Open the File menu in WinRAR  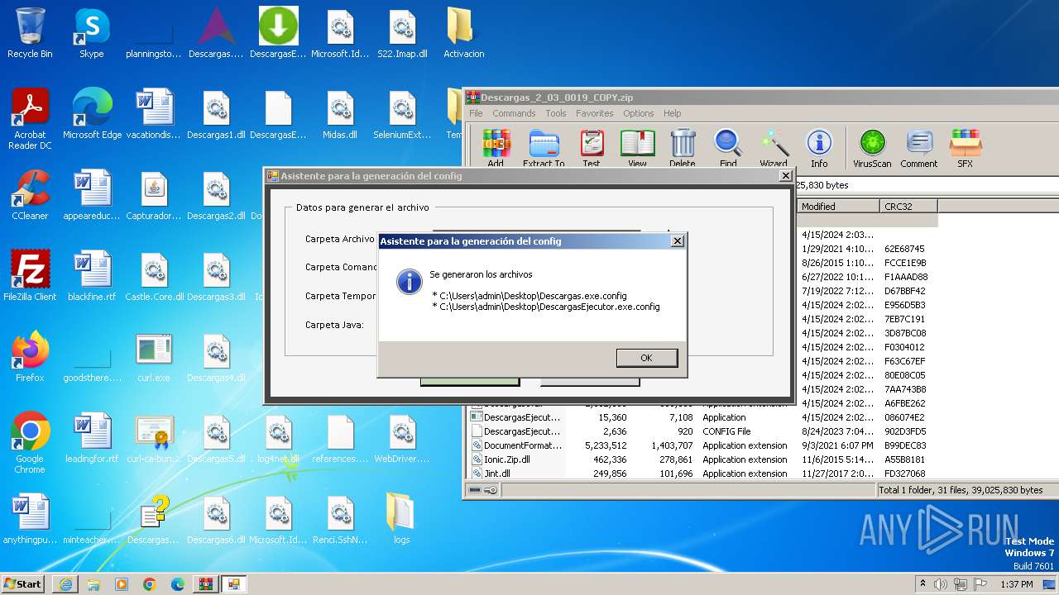click(476, 113)
